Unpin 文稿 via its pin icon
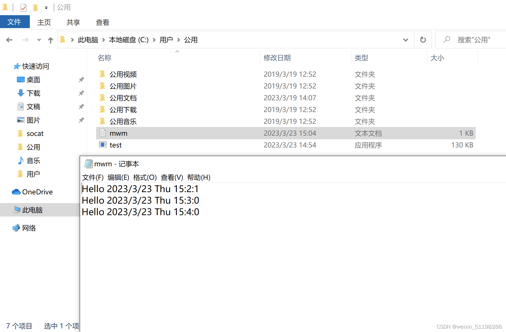This screenshot has height=332, width=506. tap(82, 107)
